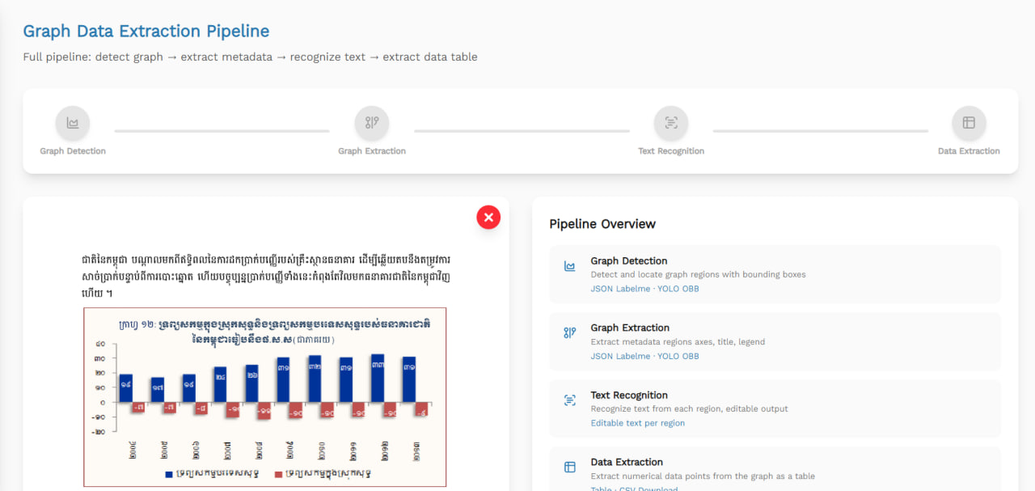Select the Graph Detection step label

point(73,151)
